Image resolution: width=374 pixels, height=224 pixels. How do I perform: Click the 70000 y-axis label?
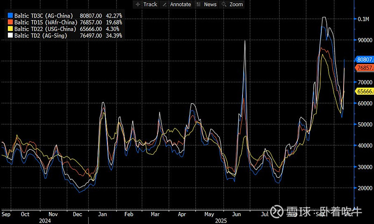coord(365,82)
